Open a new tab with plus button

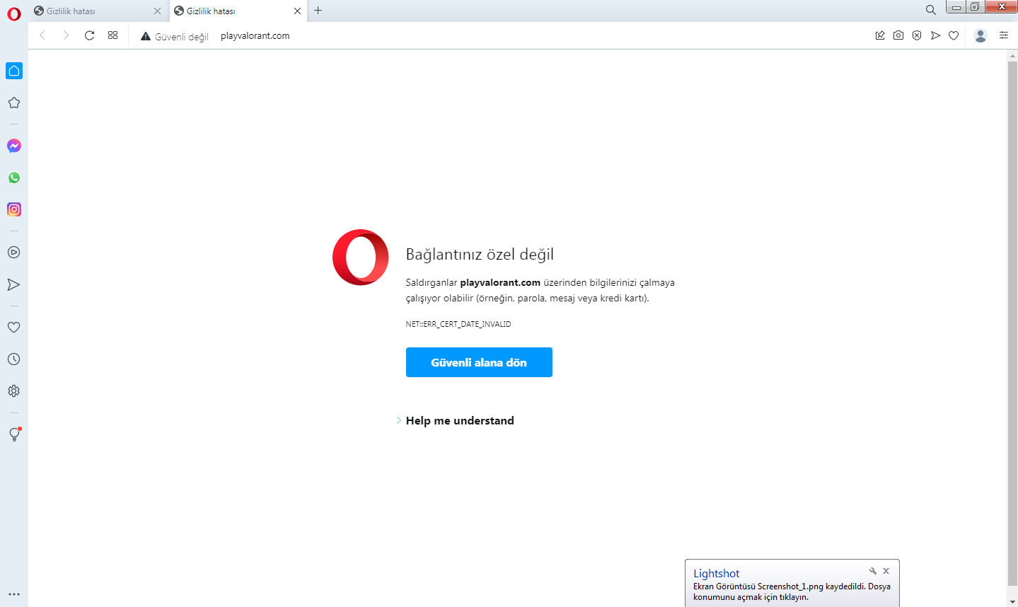pos(318,11)
